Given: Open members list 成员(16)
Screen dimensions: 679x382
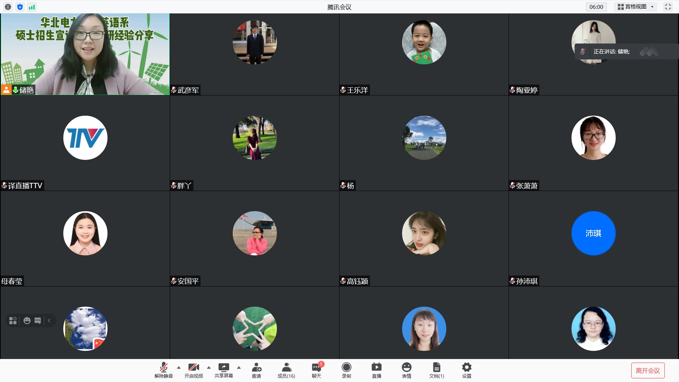Looking at the screenshot, I should point(286,370).
